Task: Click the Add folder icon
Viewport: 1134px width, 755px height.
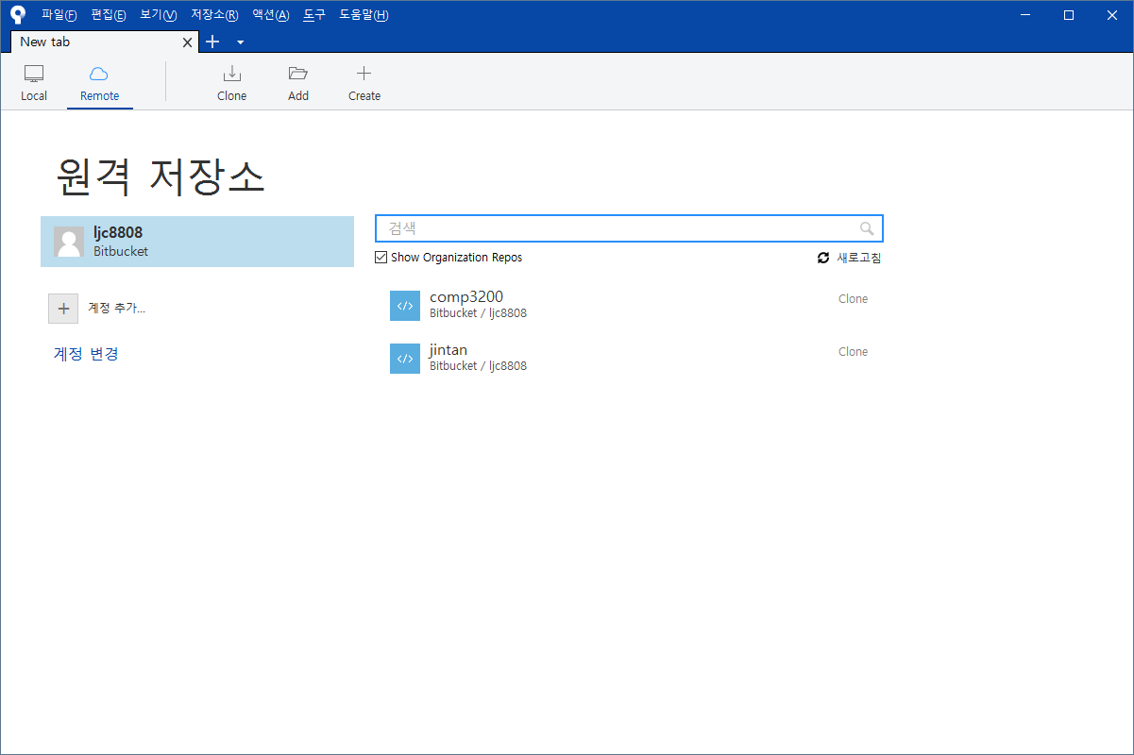Action: 298,74
